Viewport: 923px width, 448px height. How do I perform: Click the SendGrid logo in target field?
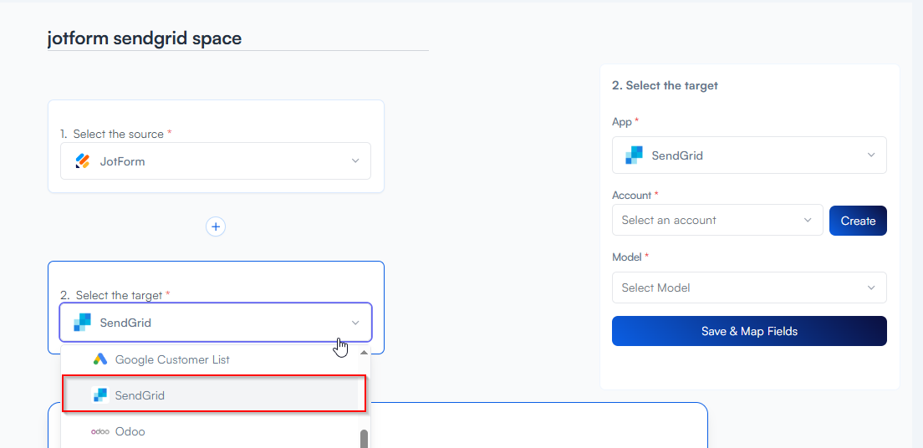coord(82,323)
